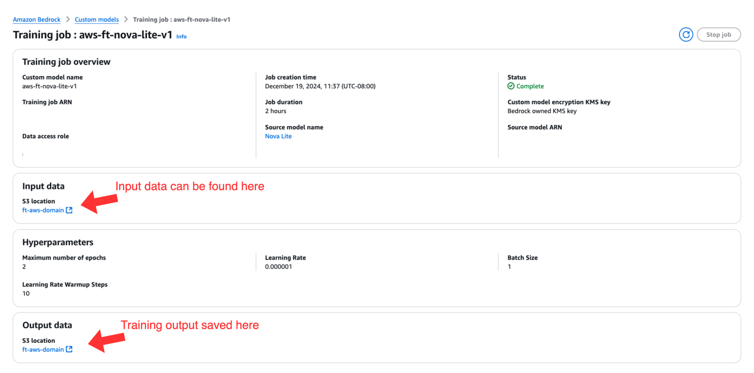Click the Training job breadcrumb text

point(182,20)
